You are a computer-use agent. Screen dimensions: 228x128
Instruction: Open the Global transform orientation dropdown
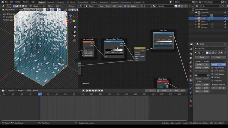click(36, 6)
